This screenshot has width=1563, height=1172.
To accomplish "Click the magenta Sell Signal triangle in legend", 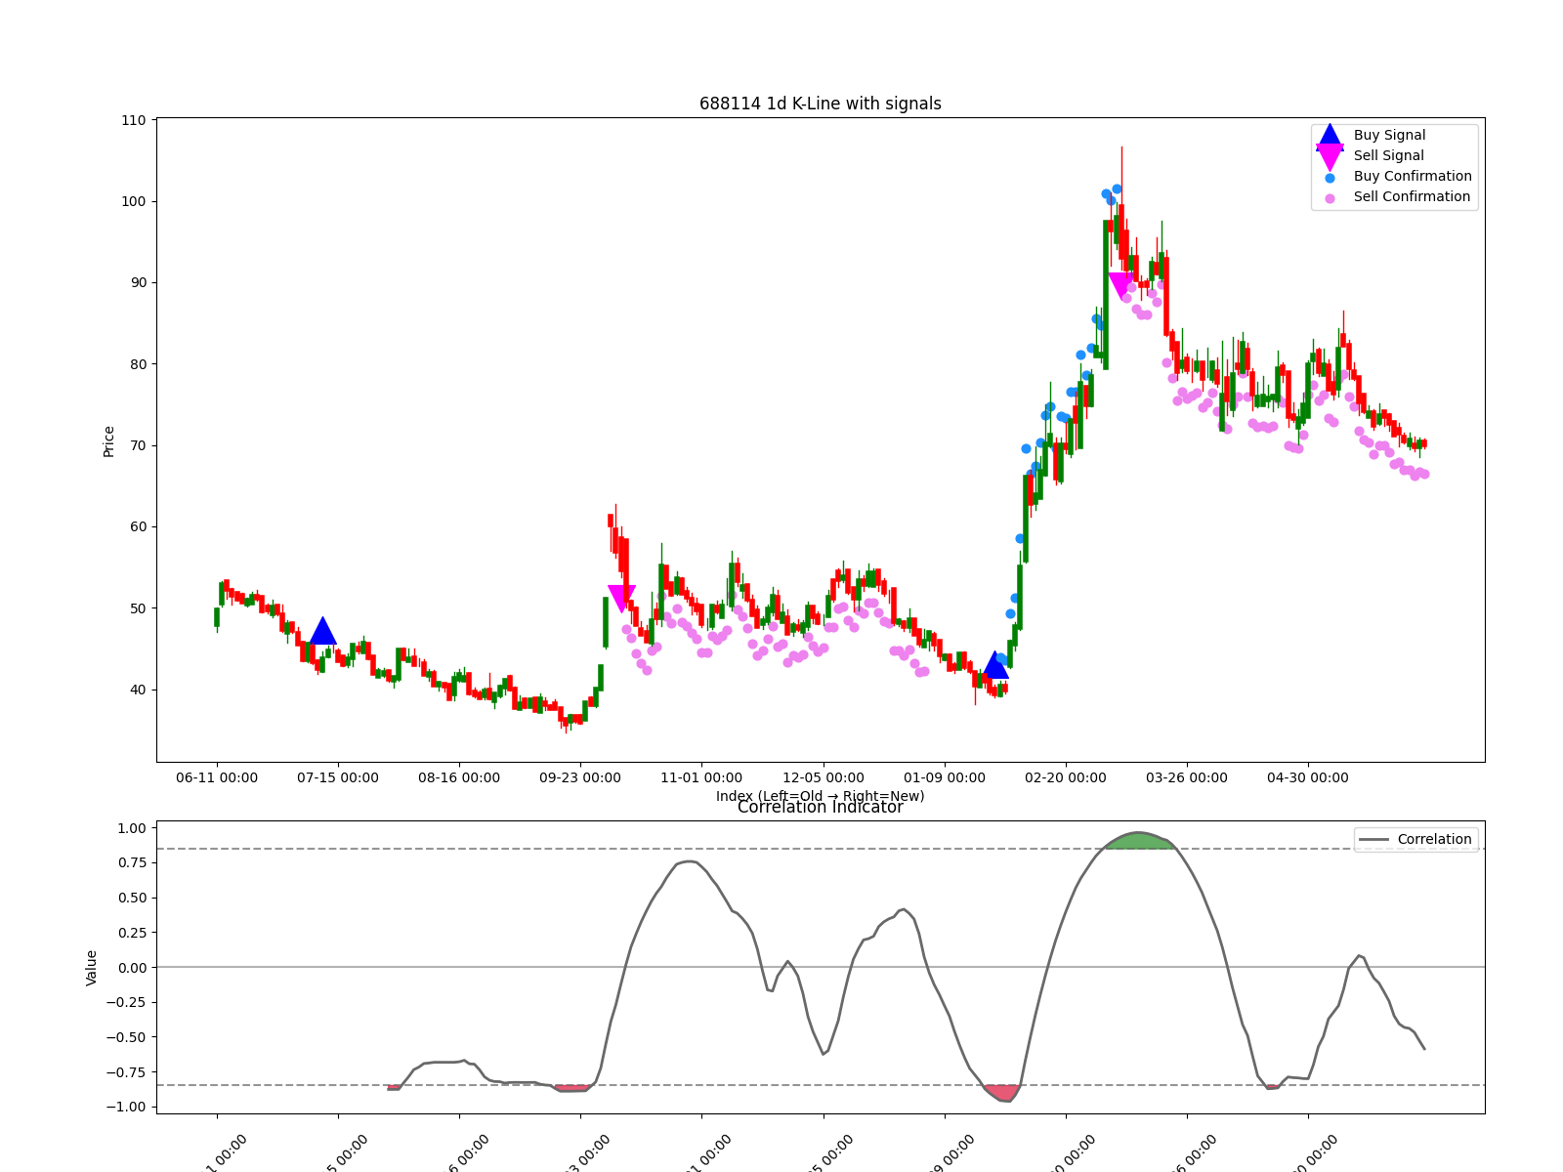I will pos(1330,156).
